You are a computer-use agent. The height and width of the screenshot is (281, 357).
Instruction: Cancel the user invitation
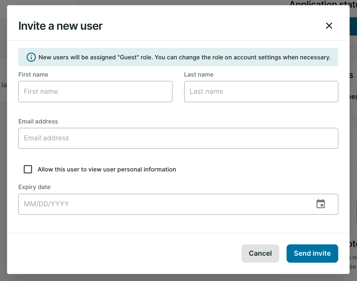260,254
